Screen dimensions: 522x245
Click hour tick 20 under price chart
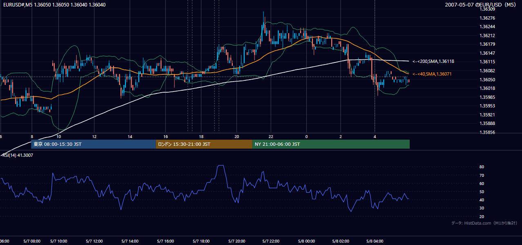click(x=236, y=136)
